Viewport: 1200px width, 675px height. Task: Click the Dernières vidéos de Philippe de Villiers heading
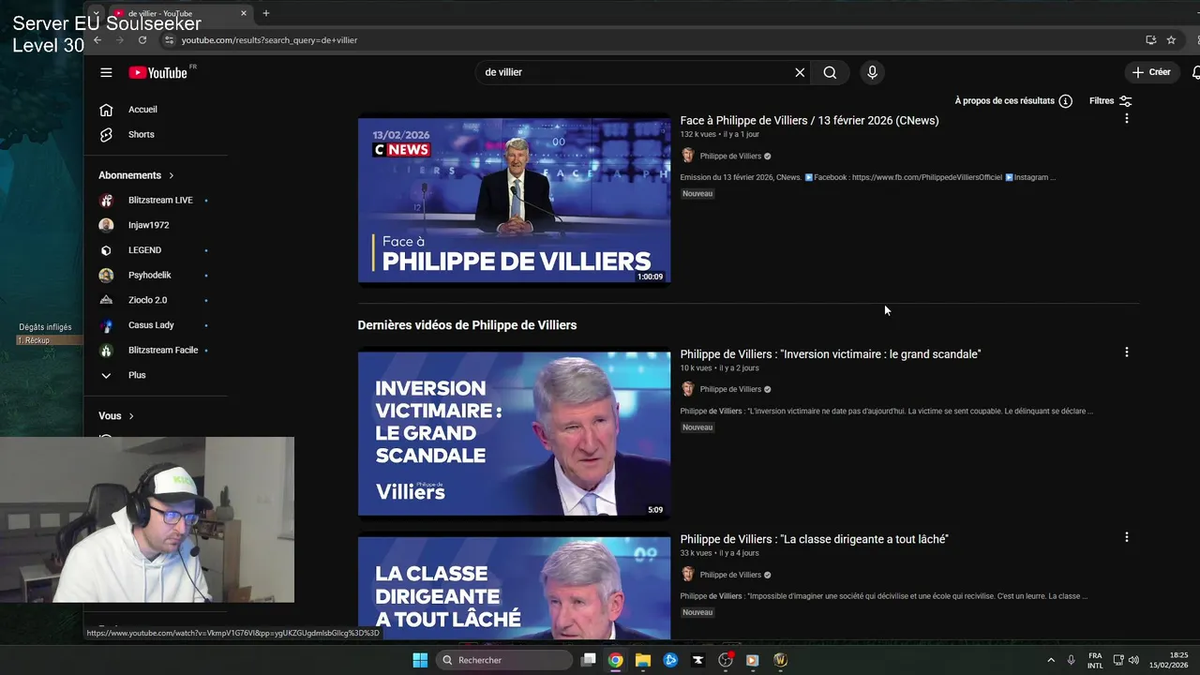(x=467, y=325)
